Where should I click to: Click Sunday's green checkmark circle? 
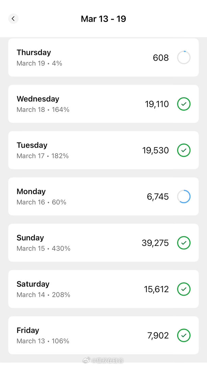pyautogui.click(x=184, y=243)
